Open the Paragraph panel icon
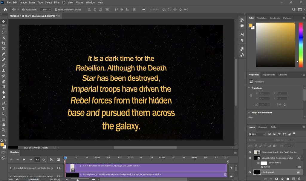Image resolution: width=306 pixels, height=181 pixels. point(242,40)
